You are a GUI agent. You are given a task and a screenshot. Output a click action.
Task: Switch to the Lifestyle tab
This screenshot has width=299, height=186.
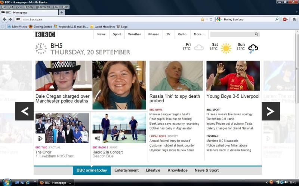(x=153, y=170)
